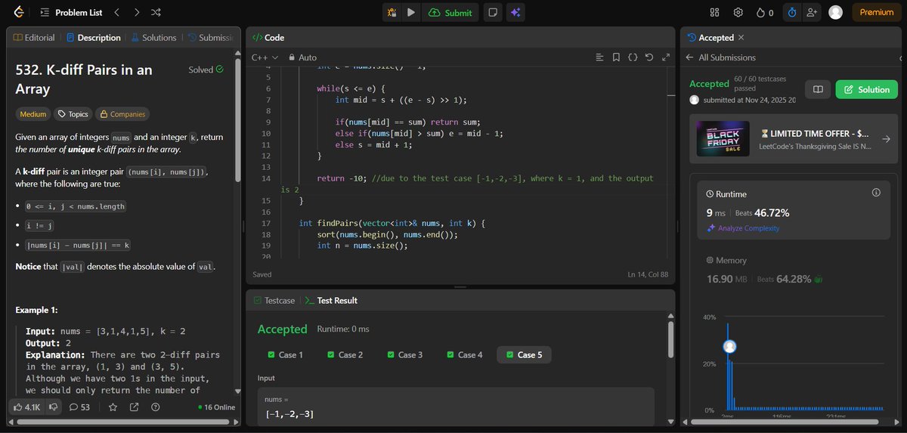Switch to the Solutions tab

click(x=153, y=38)
